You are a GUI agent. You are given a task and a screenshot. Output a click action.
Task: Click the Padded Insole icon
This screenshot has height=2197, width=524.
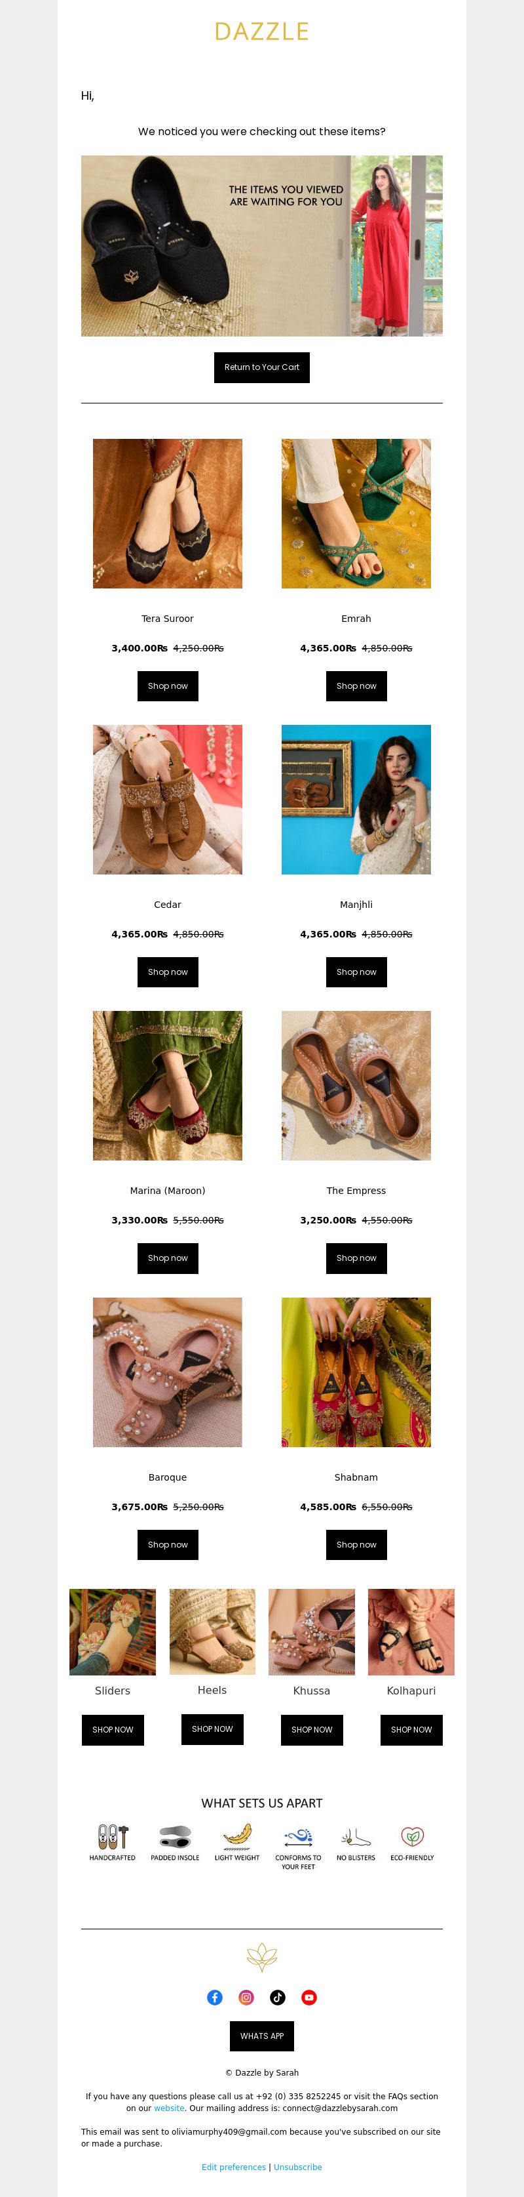175,1836
